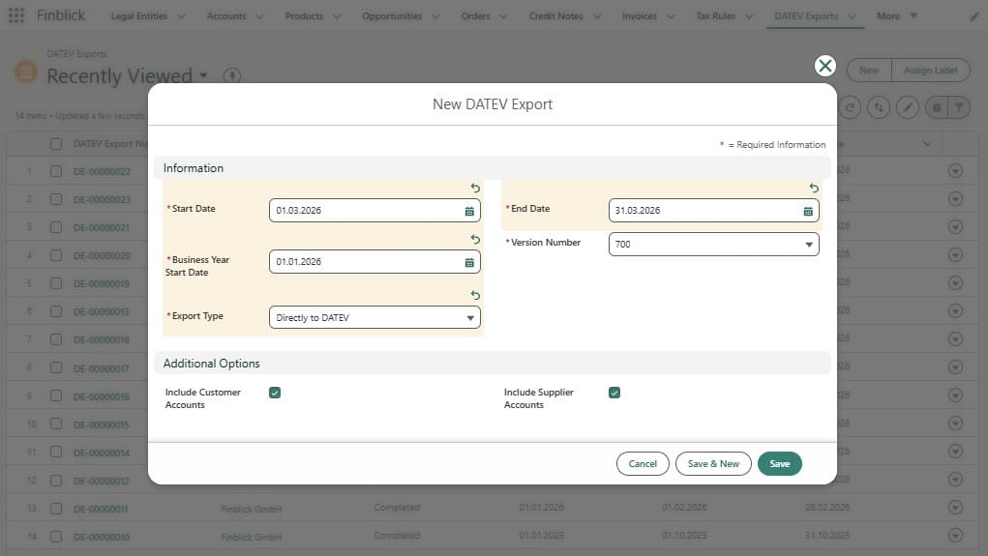Save the new DATEV export

pyautogui.click(x=779, y=463)
